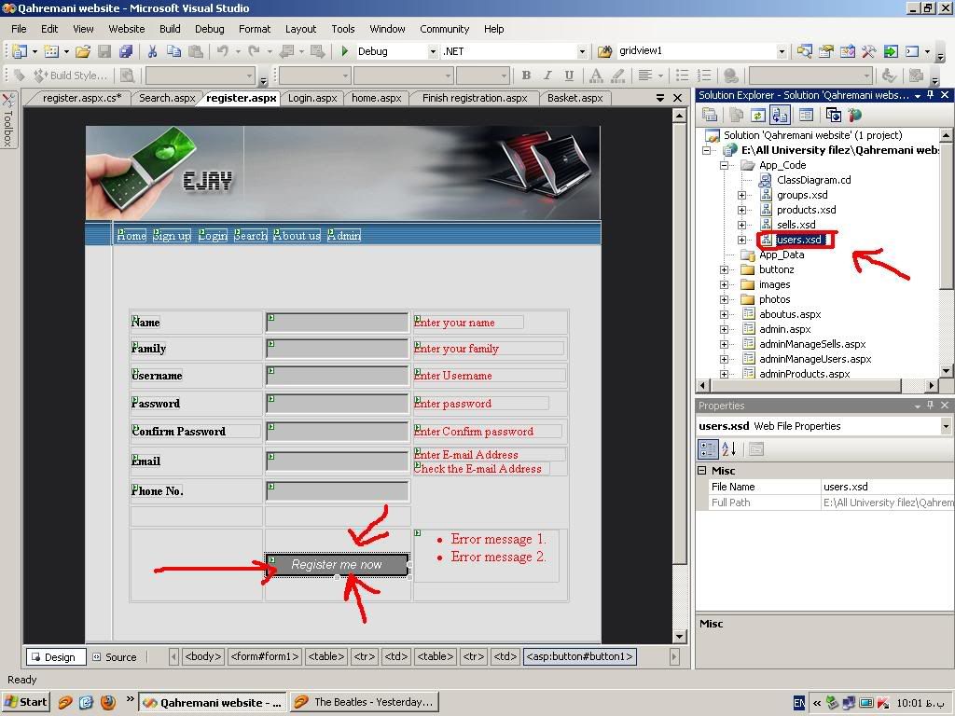Expand the images folder in tree

(x=725, y=284)
